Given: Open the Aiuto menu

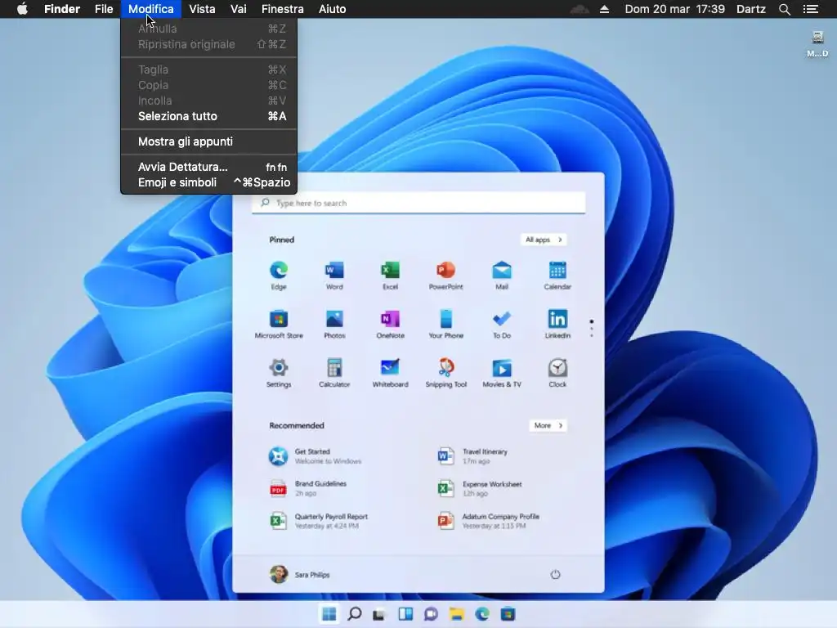Looking at the screenshot, I should point(332,9).
